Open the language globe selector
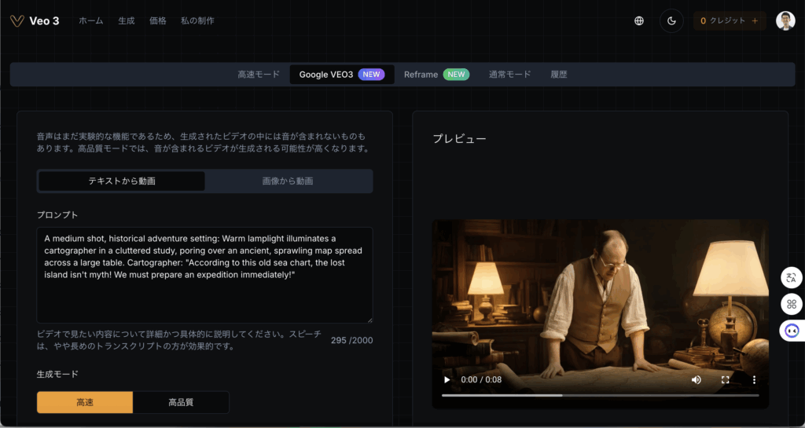Screen dimensions: 805x428 click(639, 21)
